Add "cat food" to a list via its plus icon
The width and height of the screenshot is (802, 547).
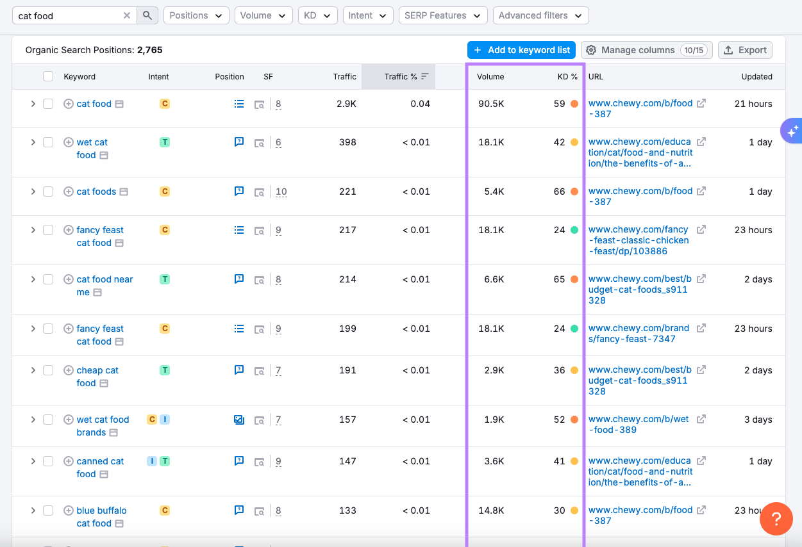(x=68, y=103)
